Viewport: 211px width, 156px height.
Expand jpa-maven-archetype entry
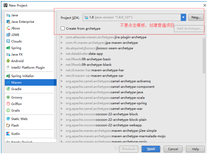(x=62, y=43)
